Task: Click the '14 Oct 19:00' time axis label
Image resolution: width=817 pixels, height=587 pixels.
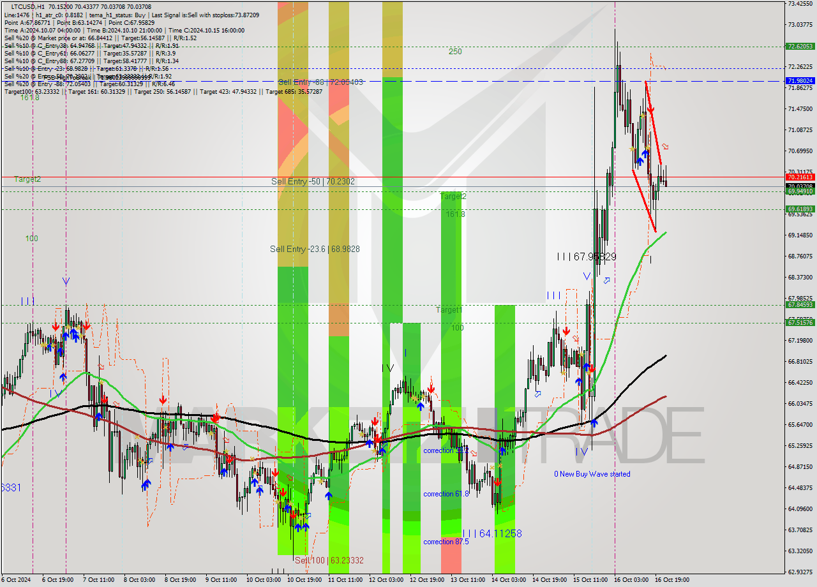Action: point(550,580)
